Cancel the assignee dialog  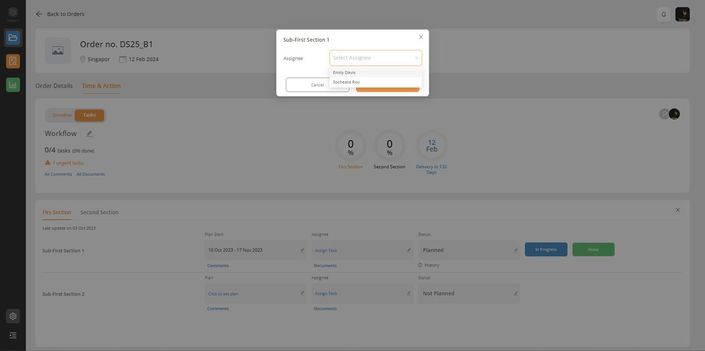click(317, 85)
